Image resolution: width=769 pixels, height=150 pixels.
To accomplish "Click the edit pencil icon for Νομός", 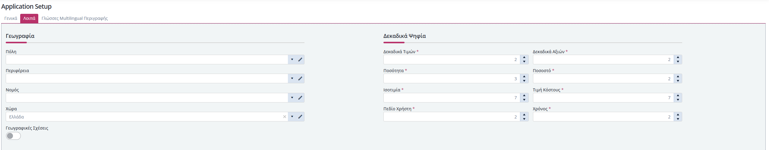I will (300, 98).
